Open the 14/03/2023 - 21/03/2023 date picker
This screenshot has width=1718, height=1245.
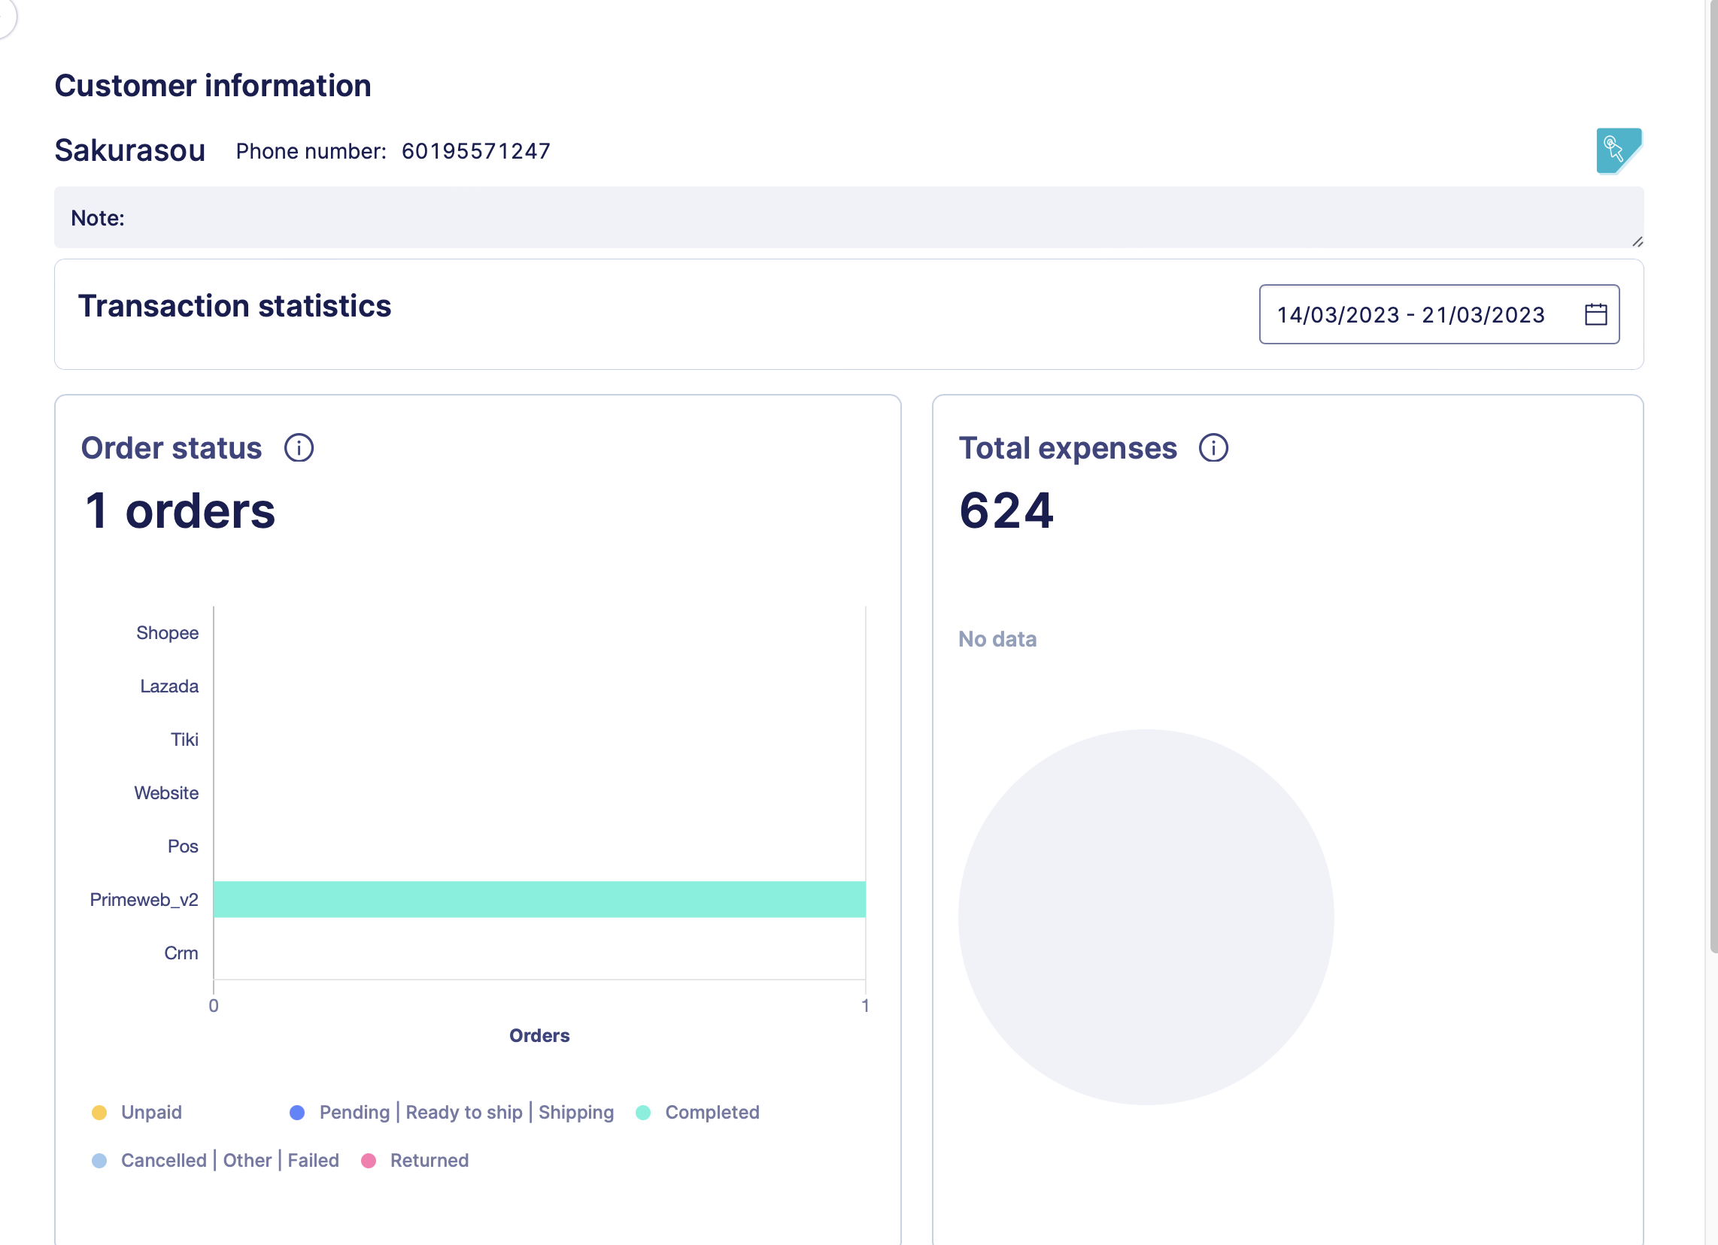coord(1410,314)
